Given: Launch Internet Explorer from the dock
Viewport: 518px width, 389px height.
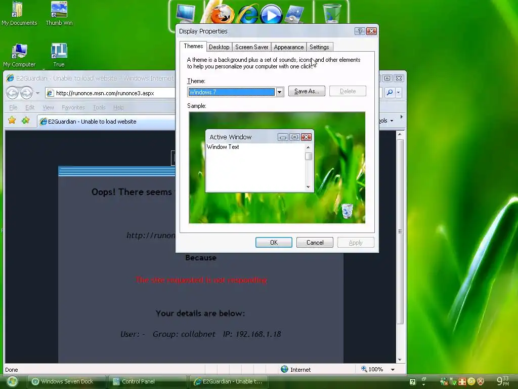Looking at the screenshot, I should (x=247, y=15).
